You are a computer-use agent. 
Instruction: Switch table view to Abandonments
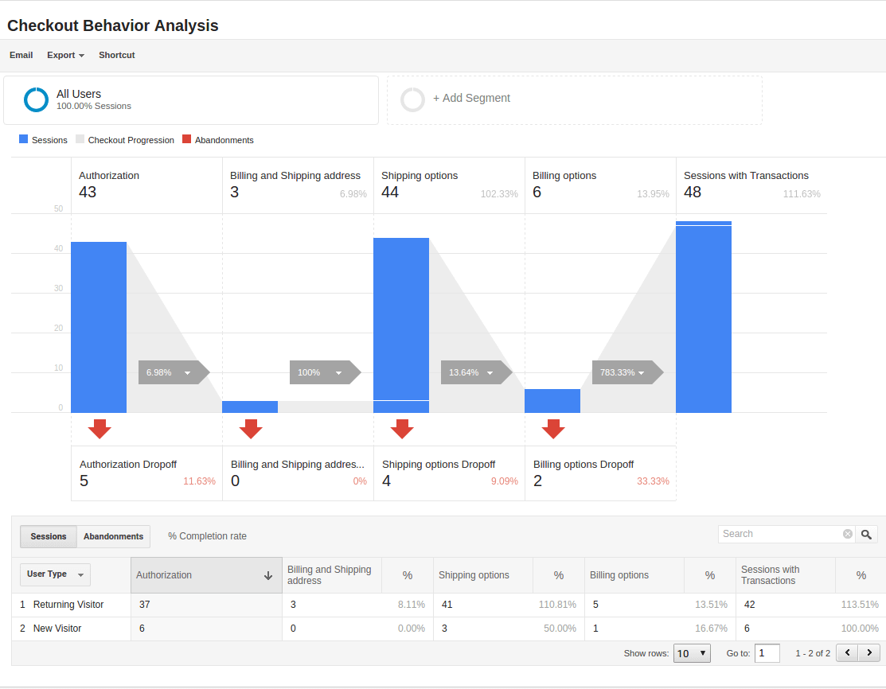(113, 537)
